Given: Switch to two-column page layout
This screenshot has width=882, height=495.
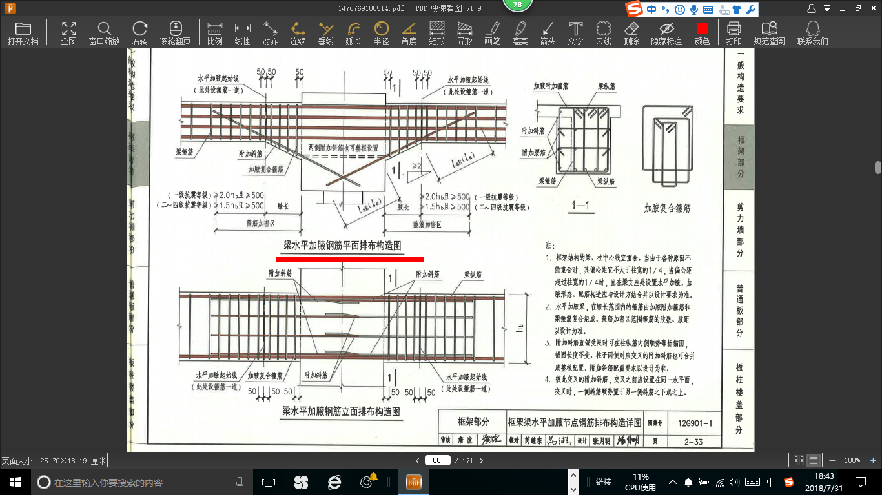Looking at the screenshot, I should click(x=799, y=460).
